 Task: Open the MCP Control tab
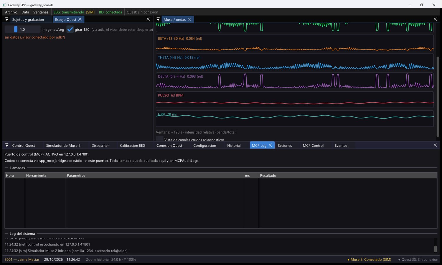pos(313,146)
